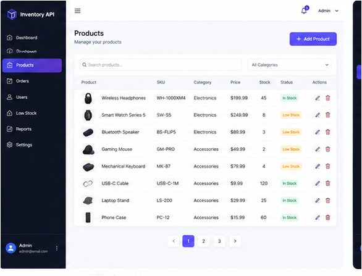
Task: Open the three-dot menu beside Admin profile
Action: [57, 248]
